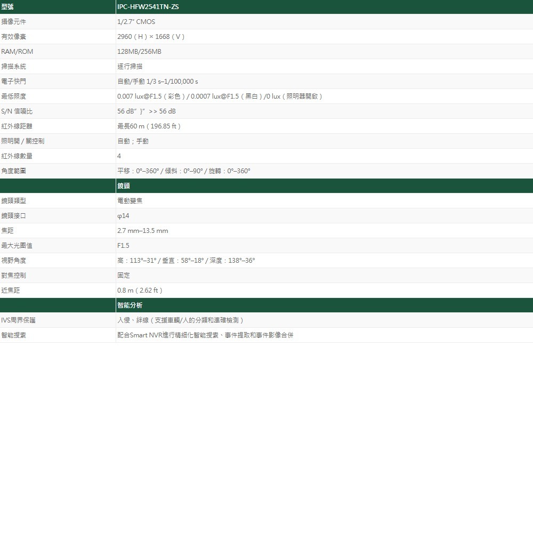Click the S/N 信噪比 row
Screen dimensions: 533x533
pyautogui.click(x=16, y=111)
